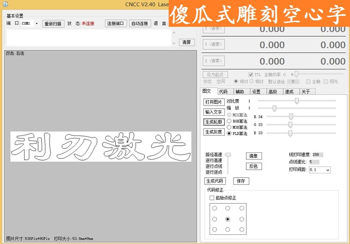This screenshot has width=350, height=244.
Task: Select the M3B算法 radio button
Action: 229,127
